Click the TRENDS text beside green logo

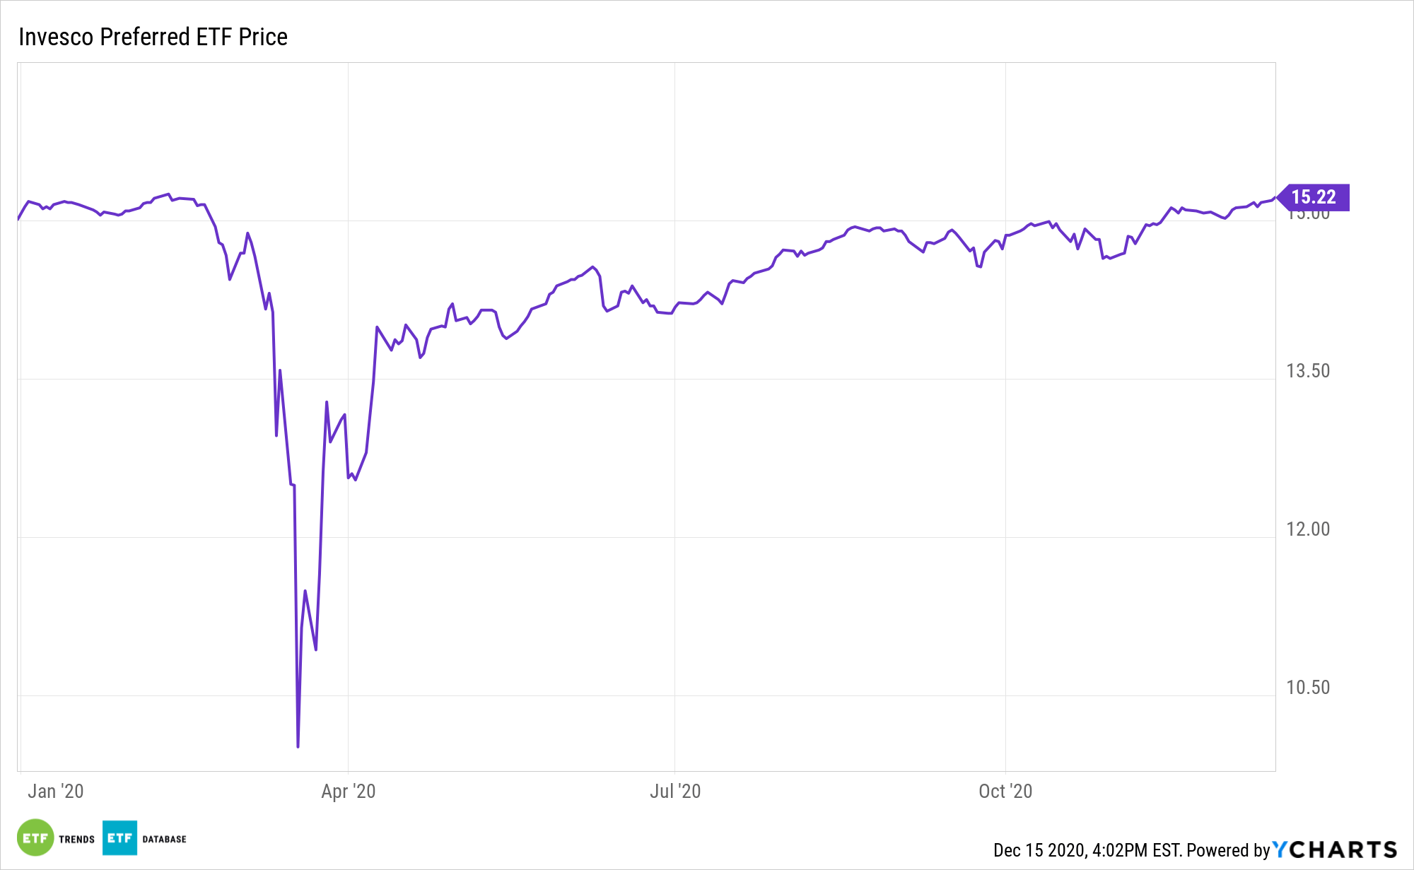click(76, 840)
